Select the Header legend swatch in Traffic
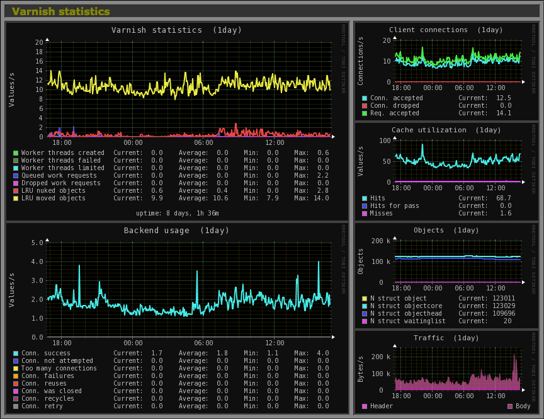Screen dimensions: 544x419 365,406
